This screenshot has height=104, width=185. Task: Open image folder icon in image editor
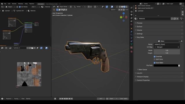click(32, 48)
